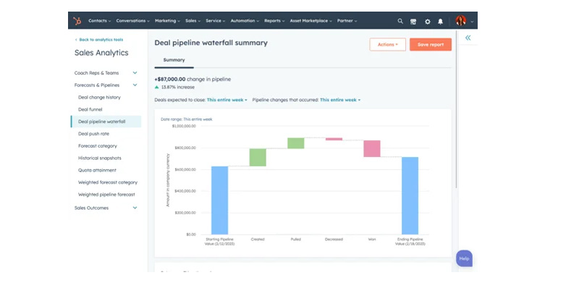Open the marketplace storefront icon
579x296 pixels.
coord(413,22)
